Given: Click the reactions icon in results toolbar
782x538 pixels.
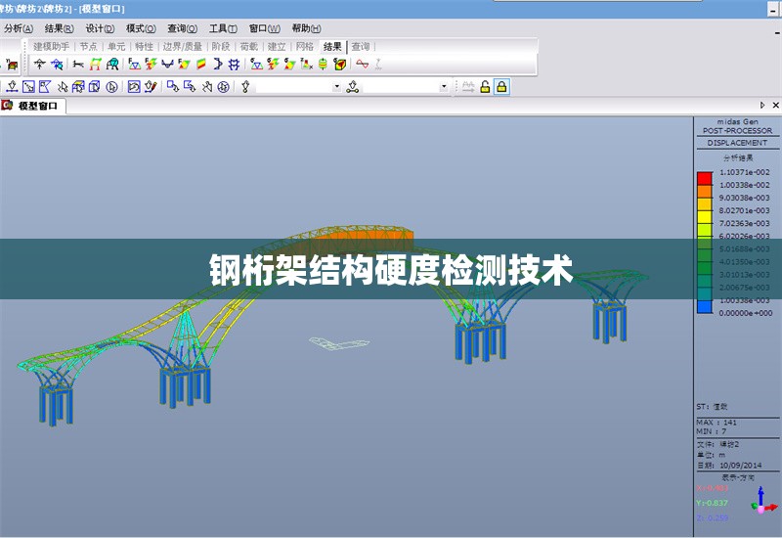Looking at the screenshot, I should click(x=39, y=64).
